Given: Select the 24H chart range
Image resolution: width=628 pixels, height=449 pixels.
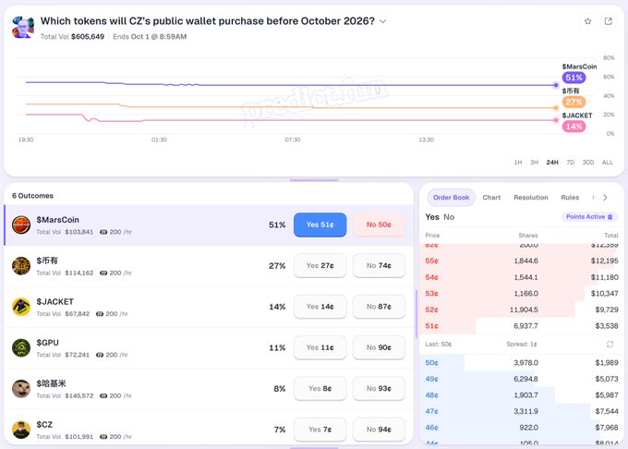Looking at the screenshot, I should click(x=552, y=163).
